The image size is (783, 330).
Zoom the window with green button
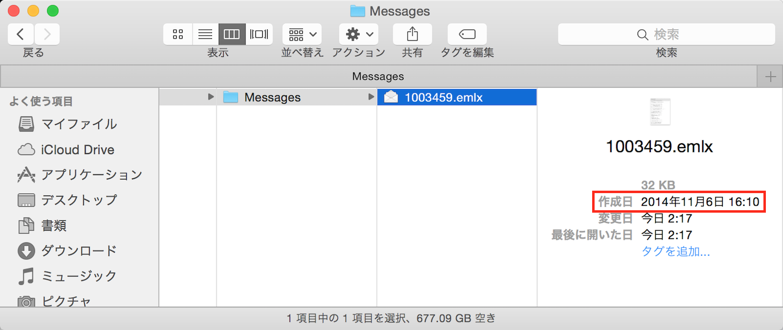53,10
